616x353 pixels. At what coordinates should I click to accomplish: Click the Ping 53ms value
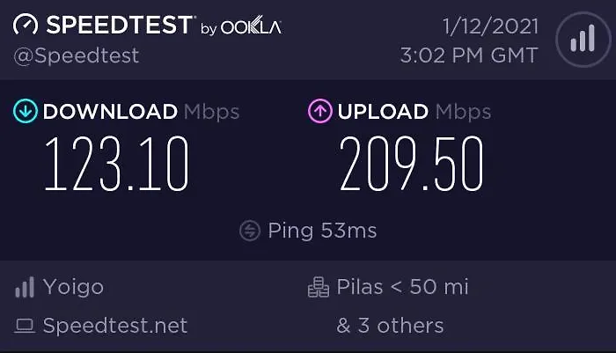(x=322, y=231)
